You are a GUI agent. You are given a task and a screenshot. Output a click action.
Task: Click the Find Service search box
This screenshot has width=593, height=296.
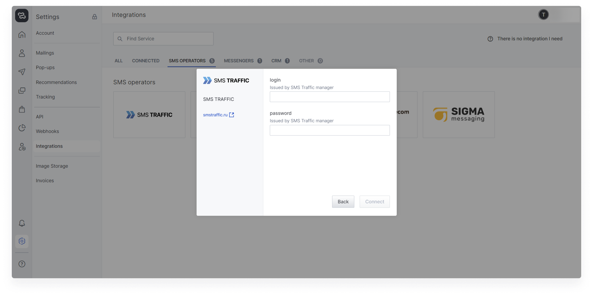163,39
